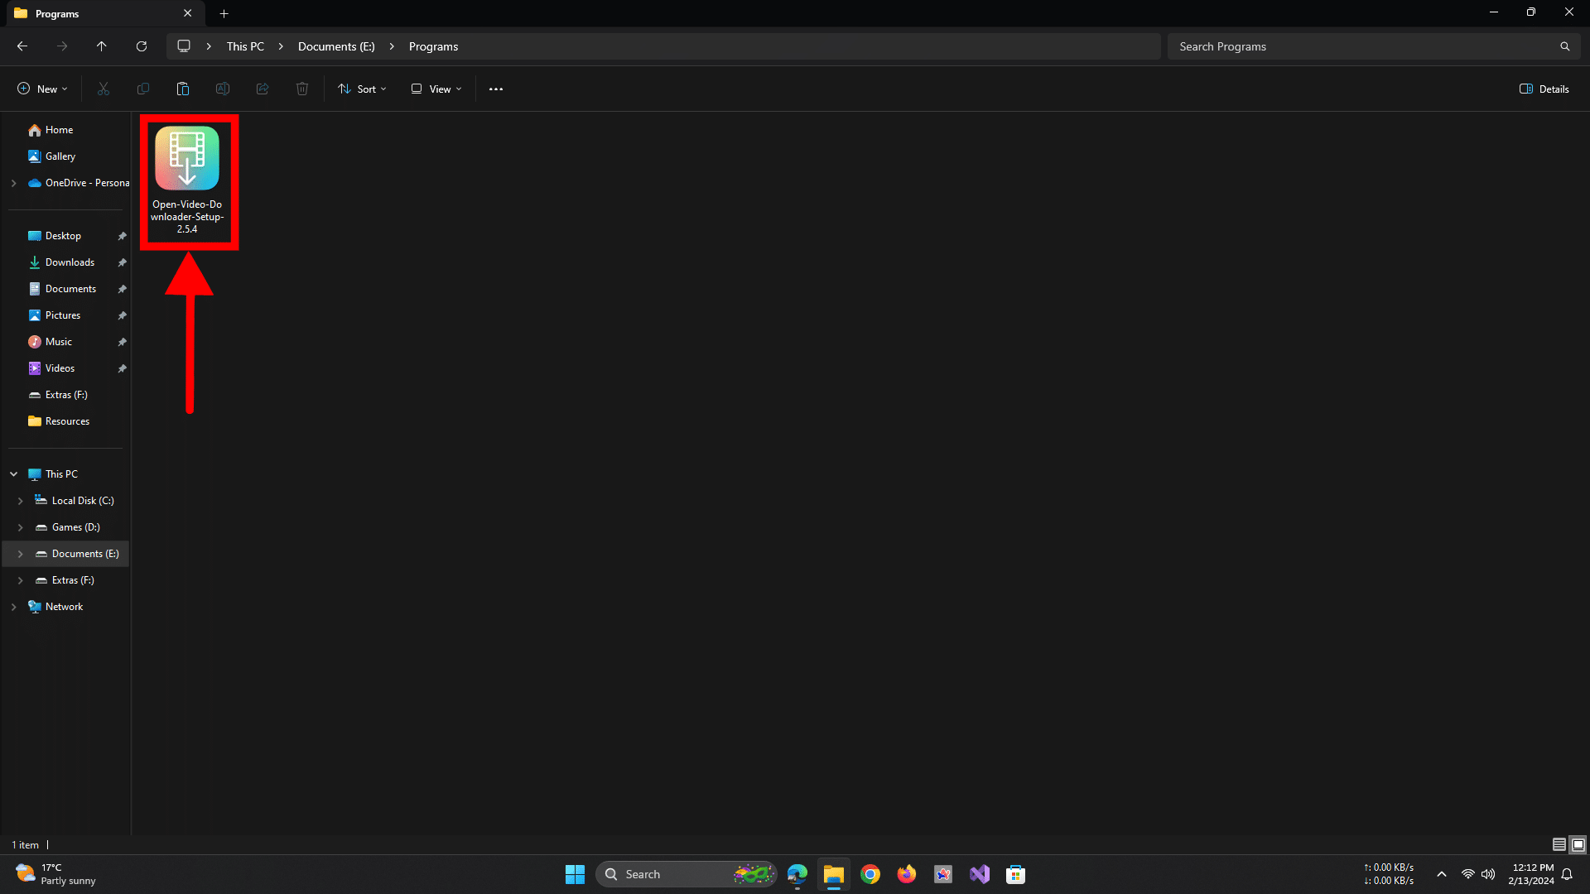Switch to large thumbnails view layout
This screenshot has width=1590, height=894.
tap(1578, 844)
